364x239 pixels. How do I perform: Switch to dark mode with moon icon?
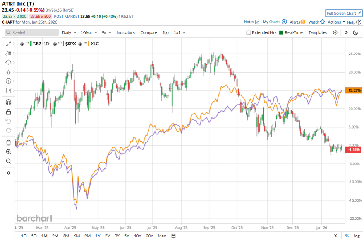(355, 33)
